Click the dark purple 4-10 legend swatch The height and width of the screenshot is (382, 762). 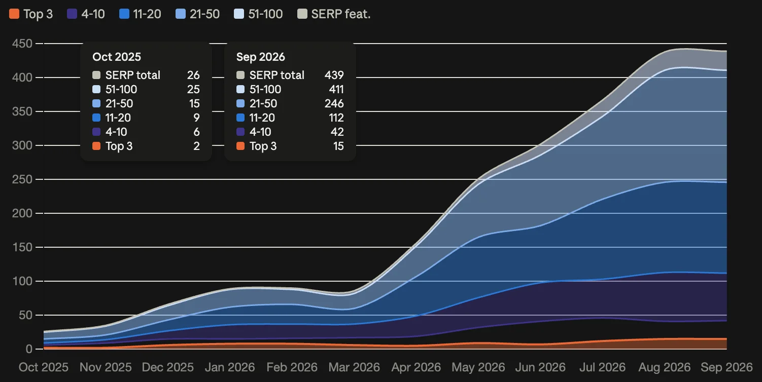pyautogui.click(x=72, y=14)
